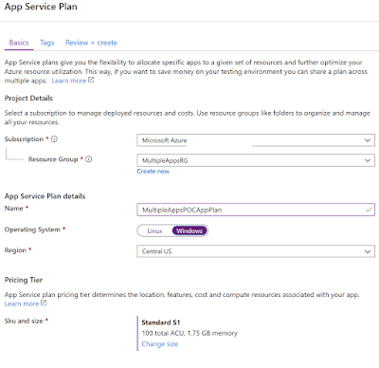This screenshot has height=368, width=379.
Task: Open the Basics tab
Action: click(19, 43)
